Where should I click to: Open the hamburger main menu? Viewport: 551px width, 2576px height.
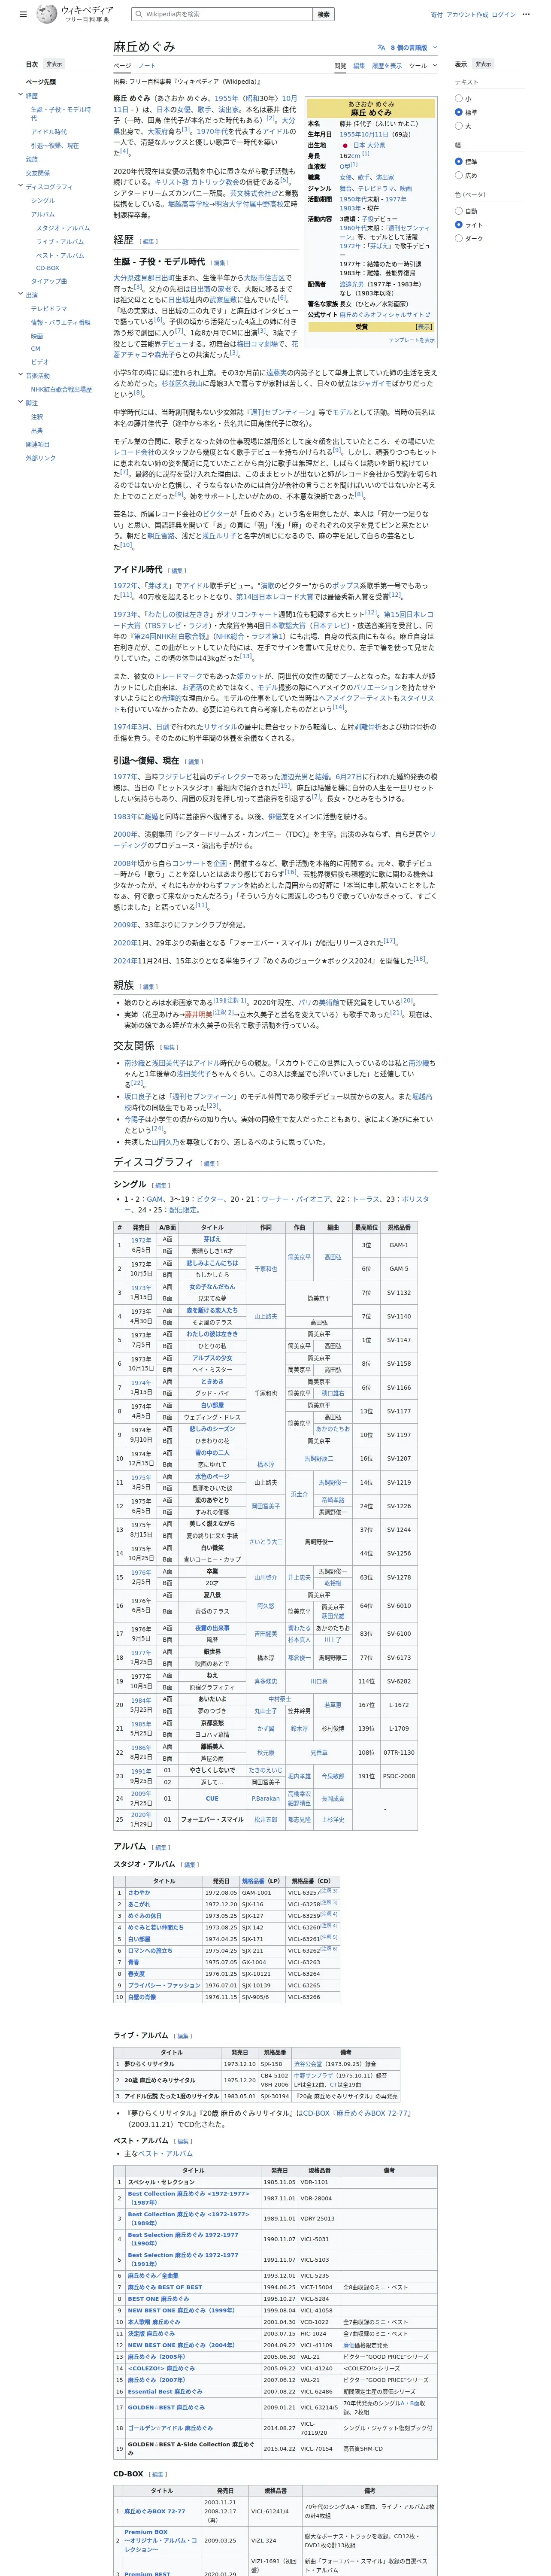[x=23, y=15]
